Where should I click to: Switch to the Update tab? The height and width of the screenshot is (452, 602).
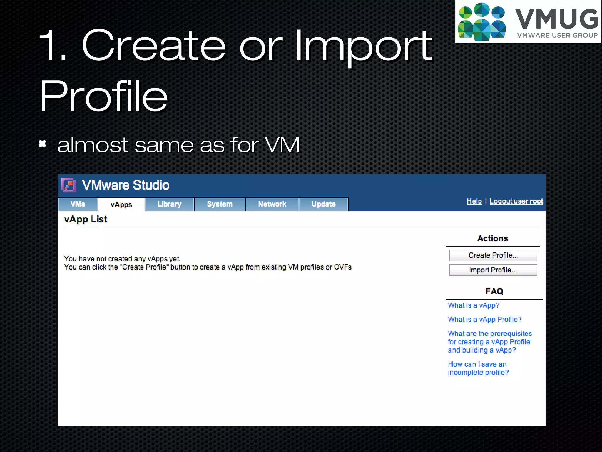pyautogui.click(x=323, y=204)
